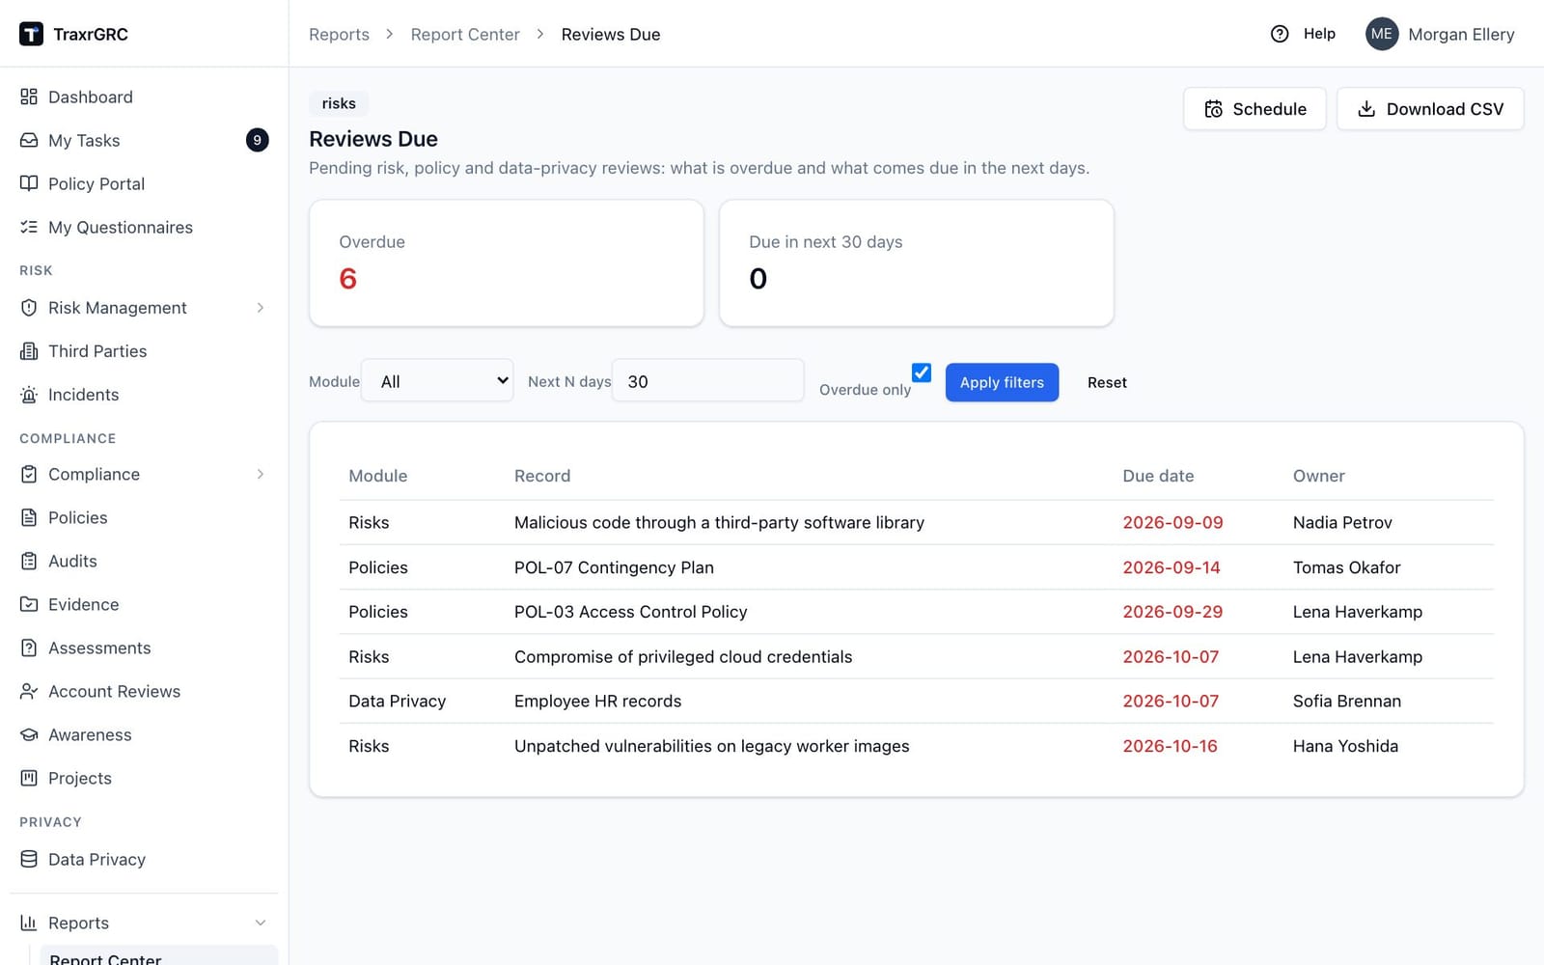Viewport: 1544px width, 965px height.
Task: Click the Third Parties building icon
Action: tap(29, 351)
